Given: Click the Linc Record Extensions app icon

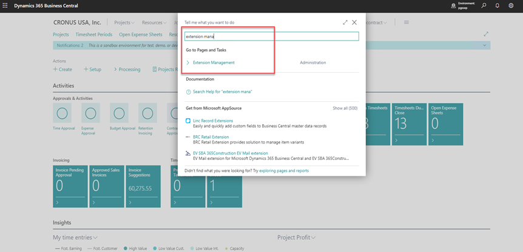Looking at the screenshot, I should coord(188,121).
